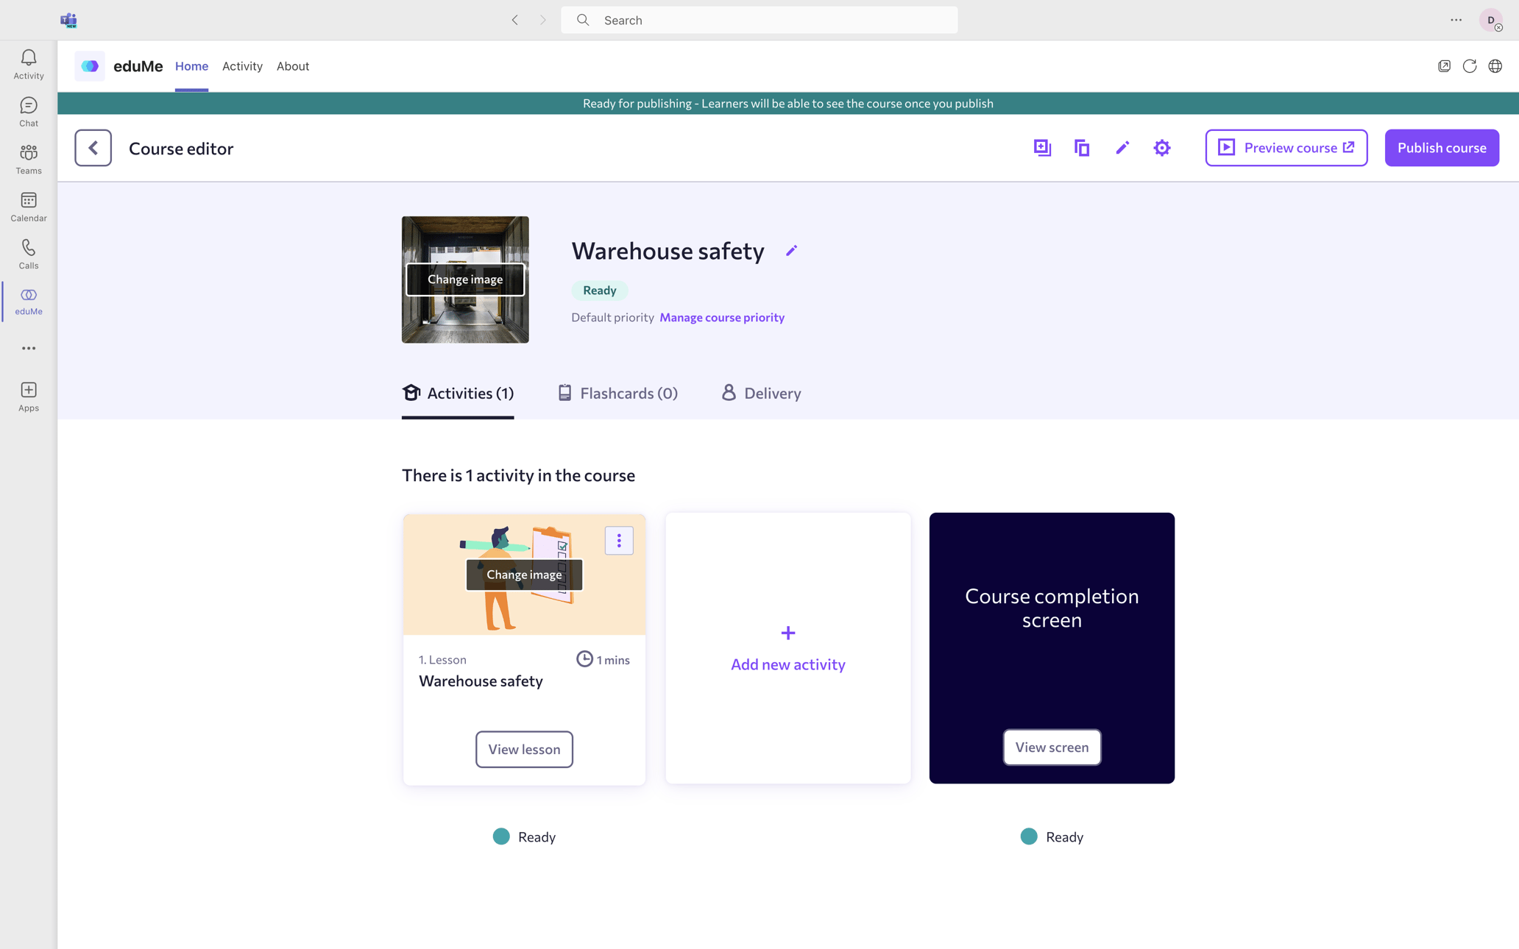Image resolution: width=1519 pixels, height=949 pixels.
Task: Refresh the eduMe app with the reload icon
Action: [x=1470, y=65]
